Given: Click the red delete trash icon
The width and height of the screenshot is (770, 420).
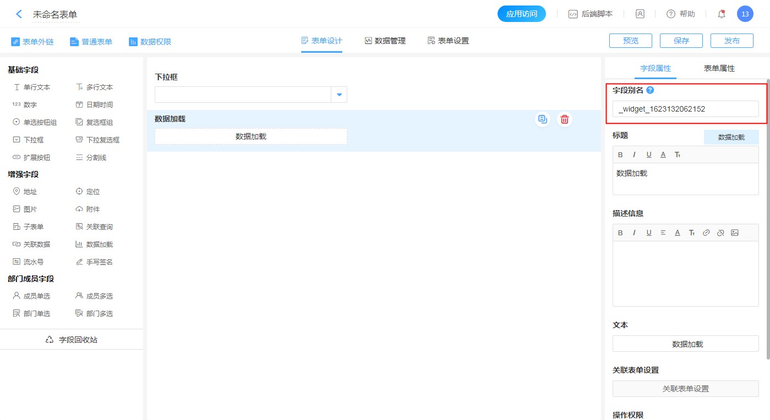Looking at the screenshot, I should 564,119.
